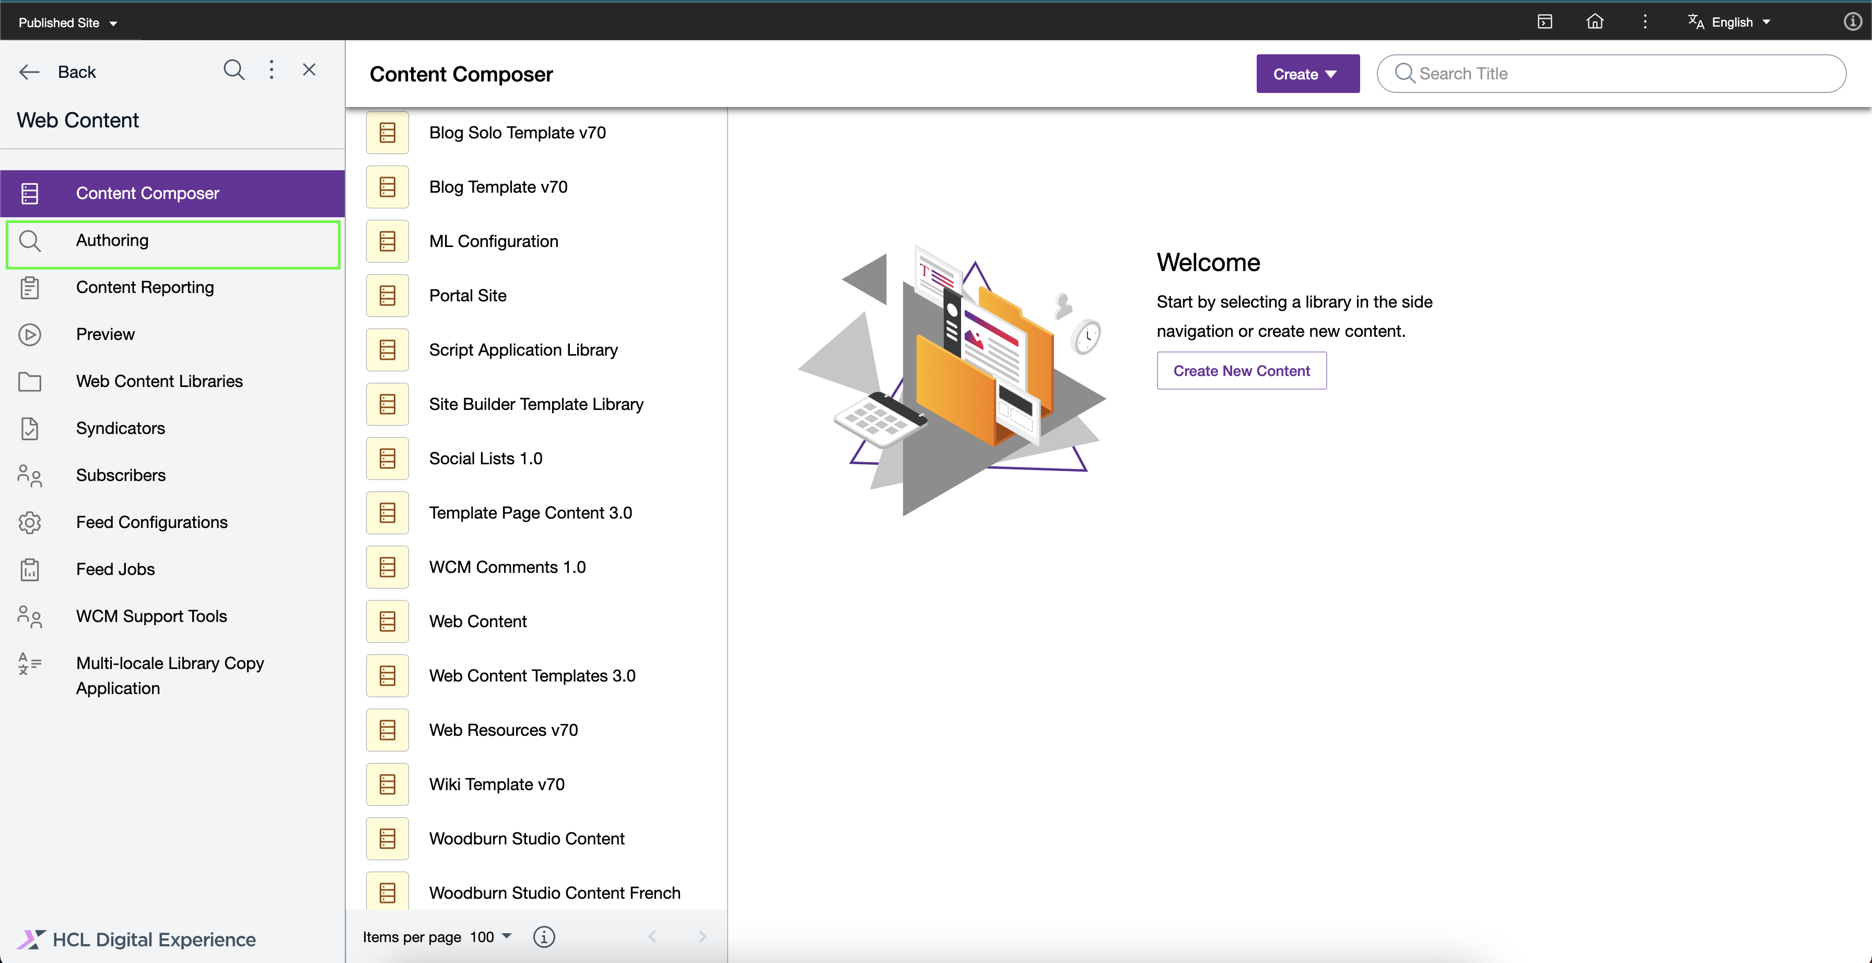Click the Woodburn Studio Content library icon
The image size is (1872, 963).
(x=388, y=839)
